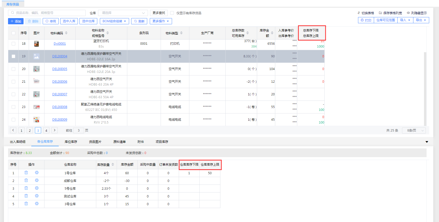The width and height of the screenshot is (439, 222).
Task: Click the 刷新 refresh button
Action: [x=139, y=21]
